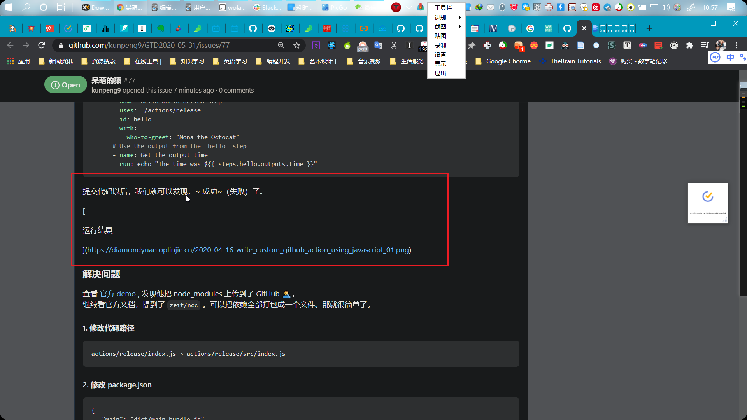747x420 pixels.
Task: Click the green Open issue badge
Action: pyautogui.click(x=65, y=85)
